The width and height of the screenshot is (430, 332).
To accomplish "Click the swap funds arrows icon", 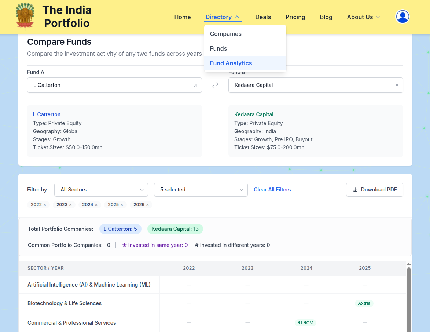I will (x=215, y=85).
